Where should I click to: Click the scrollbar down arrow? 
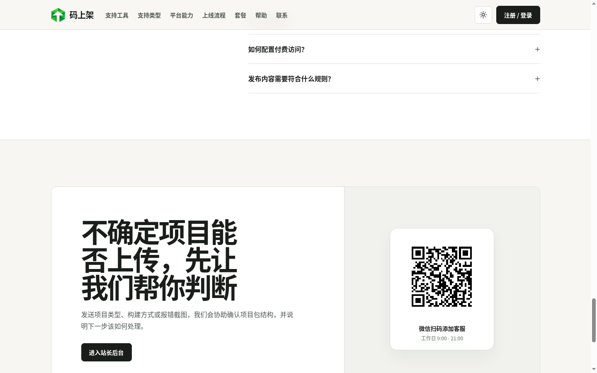click(x=594, y=369)
